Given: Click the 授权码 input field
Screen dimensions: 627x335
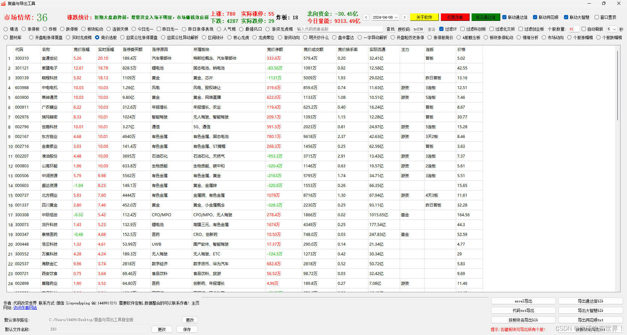Looking at the screenshot, I should [419, 29].
